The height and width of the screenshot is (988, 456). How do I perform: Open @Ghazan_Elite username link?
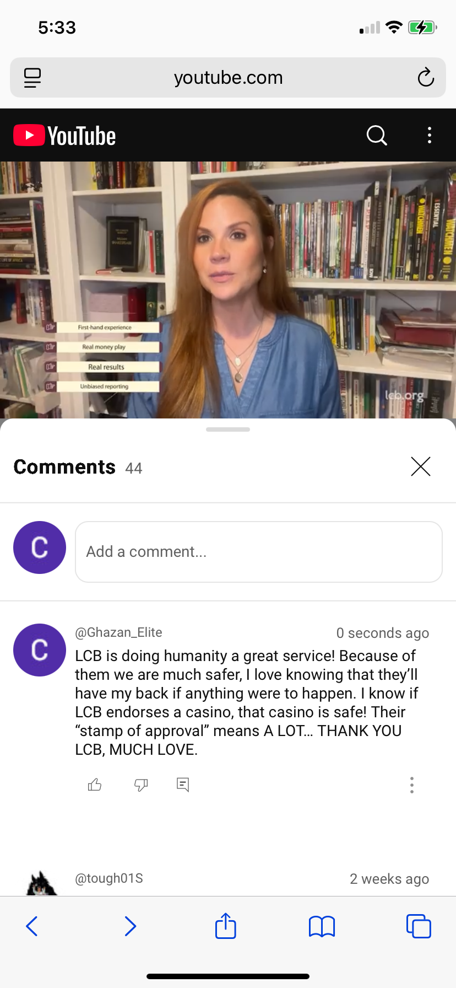point(118,632)
